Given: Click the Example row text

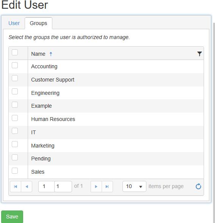Looking at the screenshot, I should point(41,106).
